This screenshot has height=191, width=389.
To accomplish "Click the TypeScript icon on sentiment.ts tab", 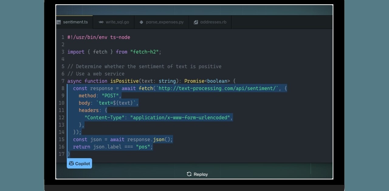I will pos(59,22).
